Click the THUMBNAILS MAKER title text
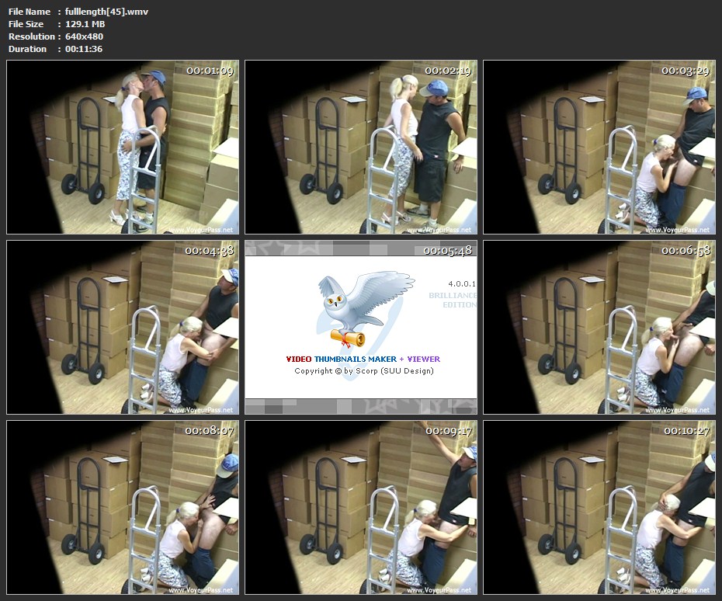 pos(355,360)
